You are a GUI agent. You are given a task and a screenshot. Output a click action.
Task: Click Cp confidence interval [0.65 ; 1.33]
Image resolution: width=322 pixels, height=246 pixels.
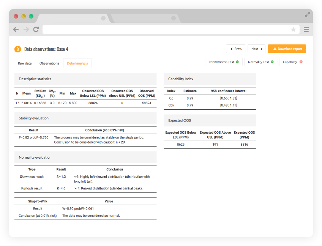pyautogui.click(x=229, y=98)
